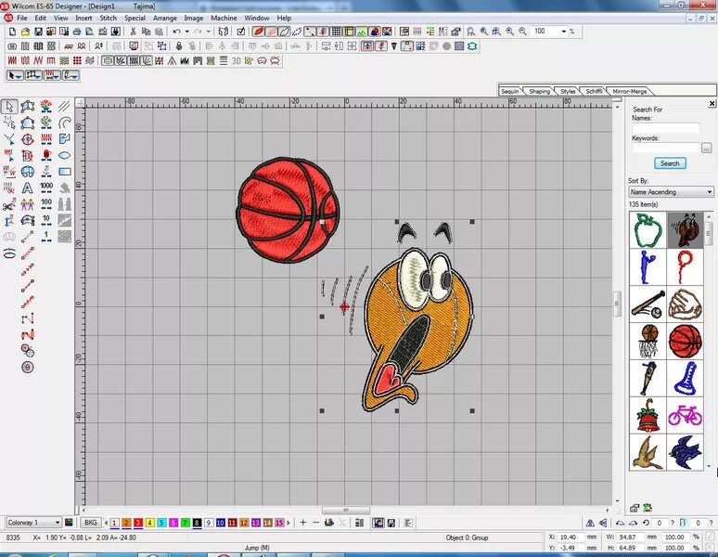The width and height of the screenshot is (718, 557).
Task: Pick color swatch number 3 (red)
Action: click(138, 523)
